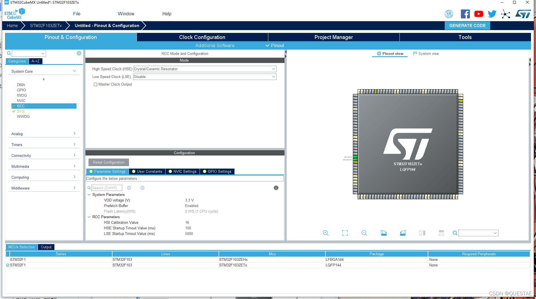Collapse the RCC Parameters group
The width and height of the screenshot is (536, 299).
89,217
